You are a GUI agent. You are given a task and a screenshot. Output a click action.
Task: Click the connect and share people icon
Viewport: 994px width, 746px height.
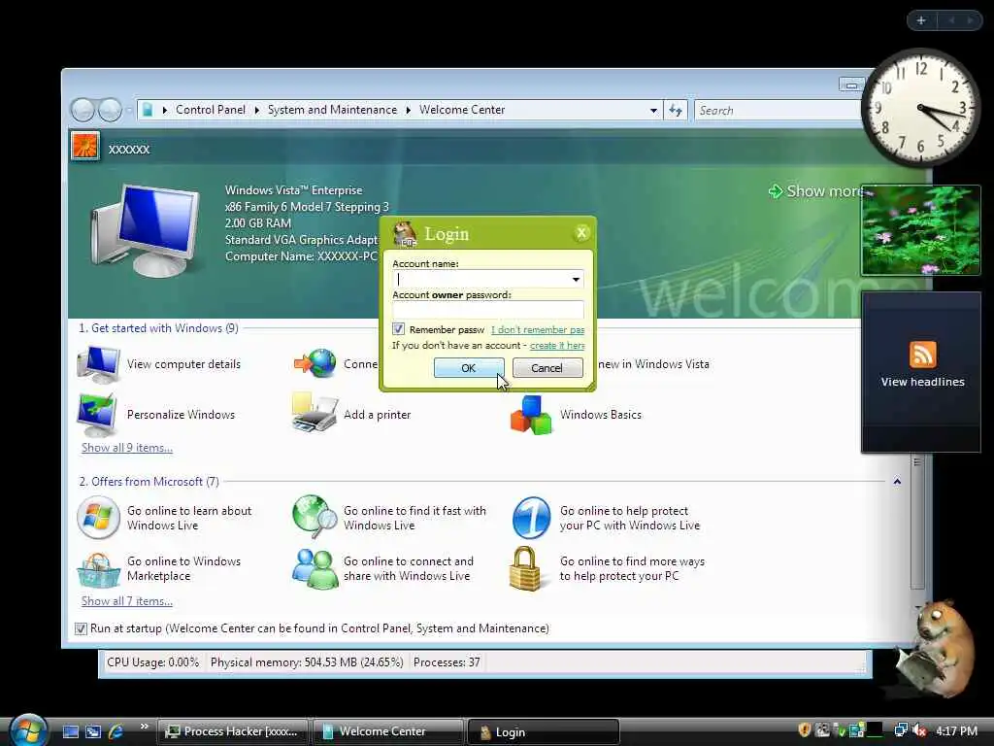[315, 569]
